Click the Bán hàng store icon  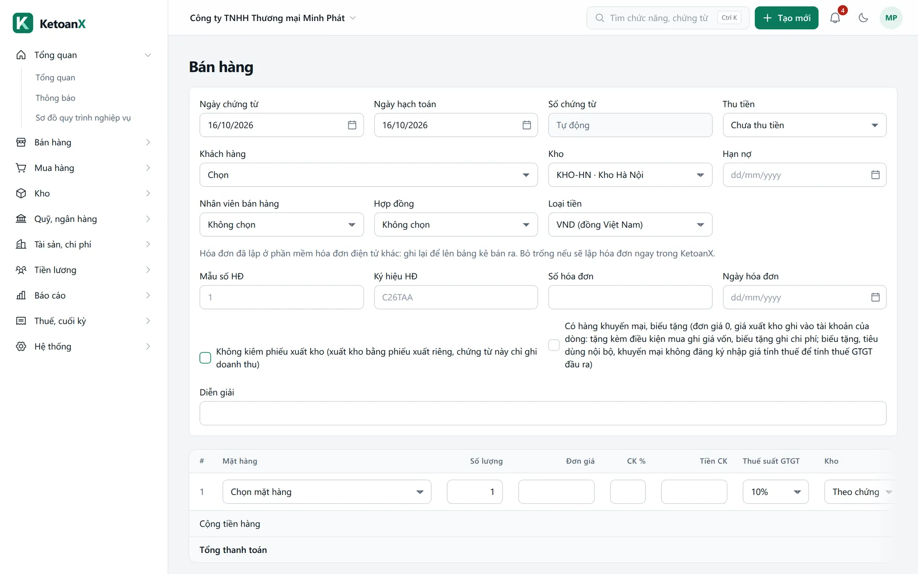pos(21,142)
